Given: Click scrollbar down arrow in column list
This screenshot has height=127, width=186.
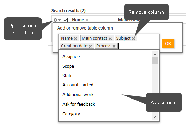Looking at the screenshot, I should (x=155, y=117).
